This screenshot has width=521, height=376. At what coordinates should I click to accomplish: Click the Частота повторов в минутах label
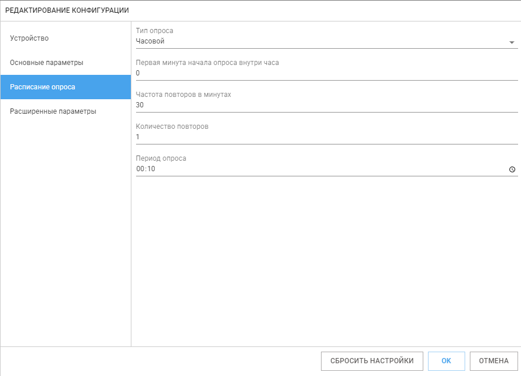pyautogui.click(x=183, y=95)
